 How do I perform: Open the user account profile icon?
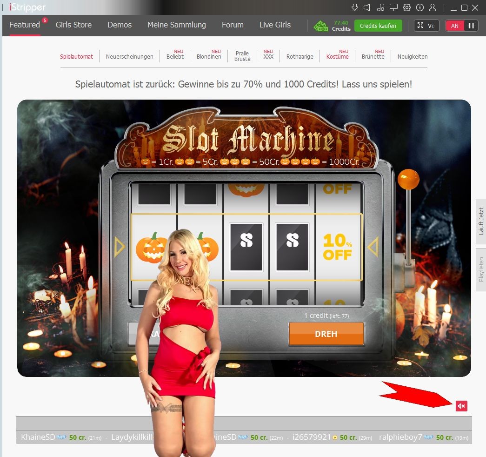[433, 7]
